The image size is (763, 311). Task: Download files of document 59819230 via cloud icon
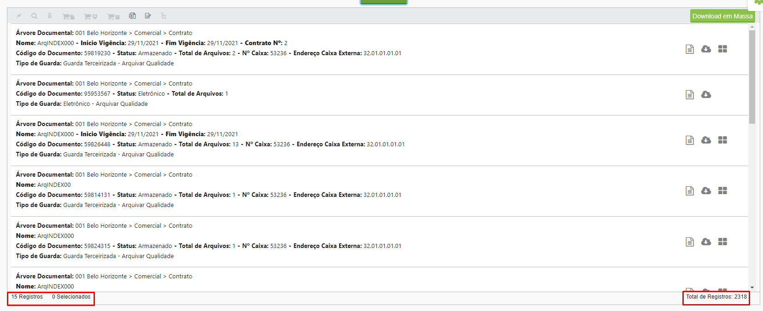pos(706,49)
